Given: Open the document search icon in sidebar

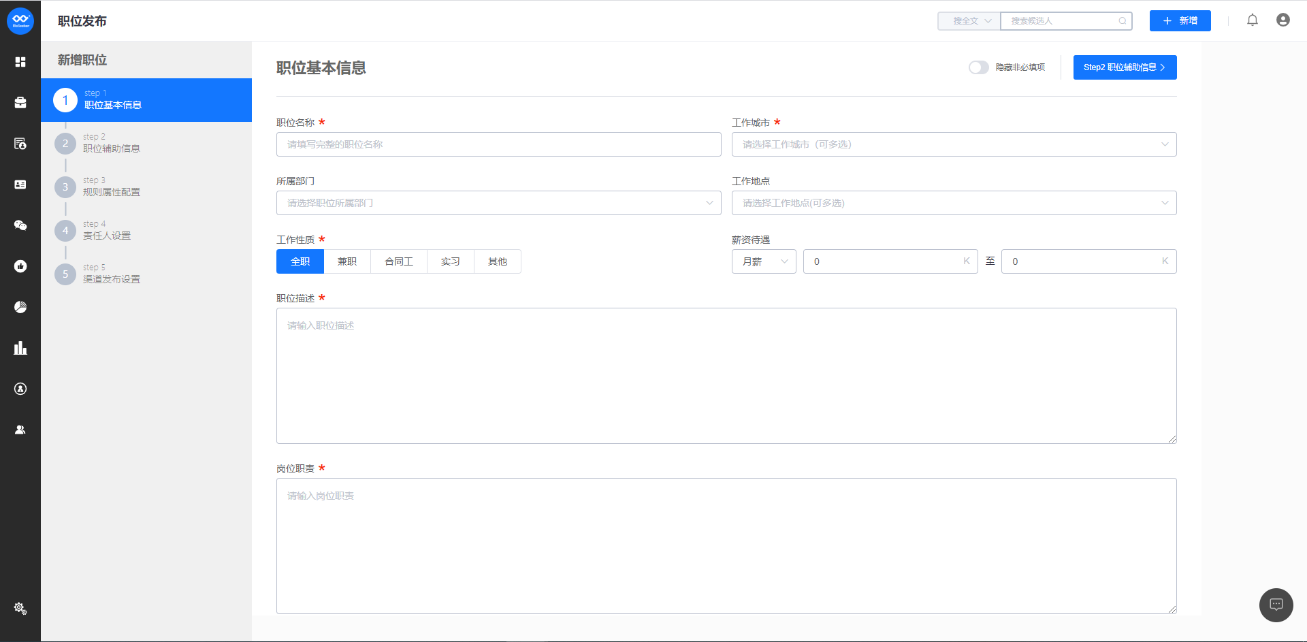Looking at the screenshot, I should [20, 144].
